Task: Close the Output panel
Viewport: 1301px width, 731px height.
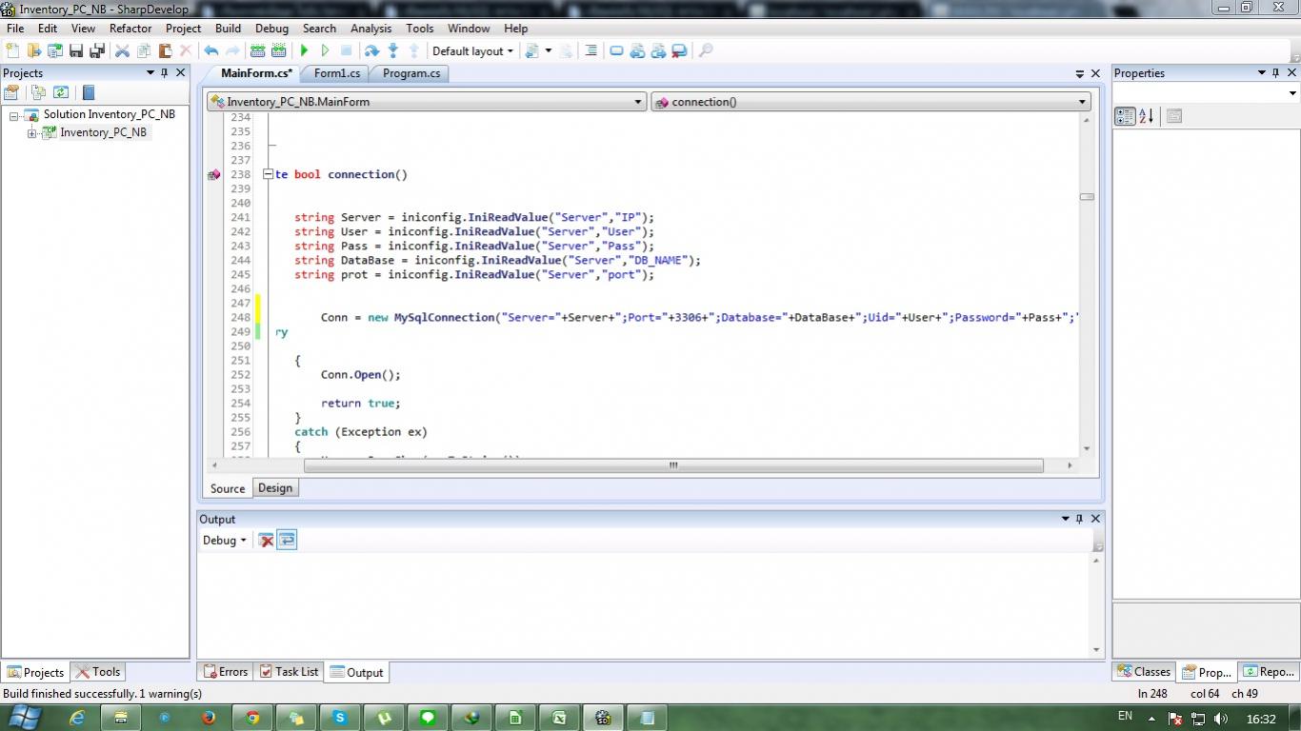Action: coord(1095,519)
